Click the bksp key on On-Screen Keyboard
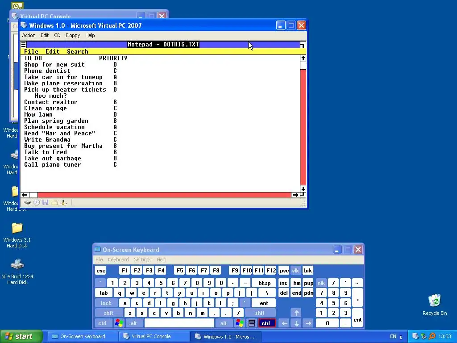The image size is (457, 343). click(x=264, y=283)
